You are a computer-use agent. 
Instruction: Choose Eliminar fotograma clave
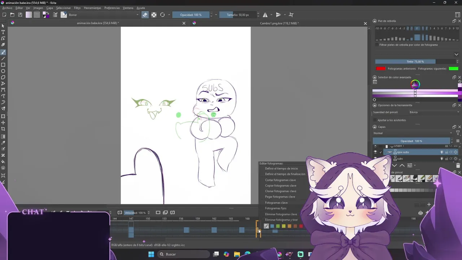(x=281, y=214)
